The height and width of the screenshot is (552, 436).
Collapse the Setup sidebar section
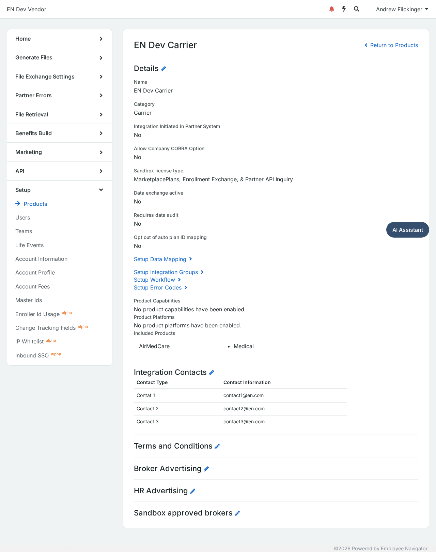pyautogui.click(x=60, y=190)
